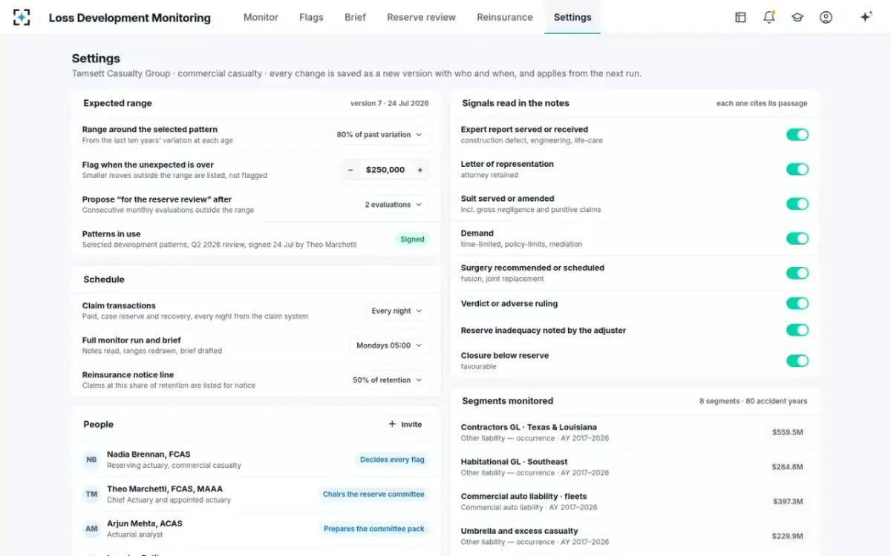Decrease the flag threshold with minus
The height and width of the screenshot is (556, 891).
(x=350, y=170)
